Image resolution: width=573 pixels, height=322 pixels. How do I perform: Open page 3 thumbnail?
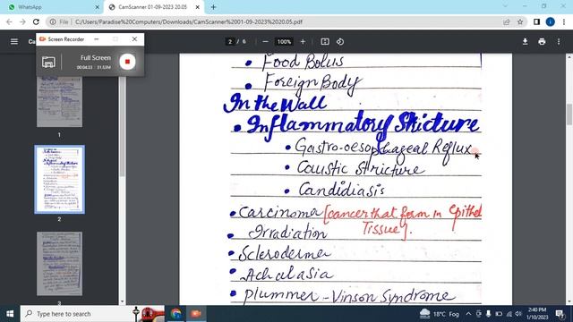coord(60,264)
